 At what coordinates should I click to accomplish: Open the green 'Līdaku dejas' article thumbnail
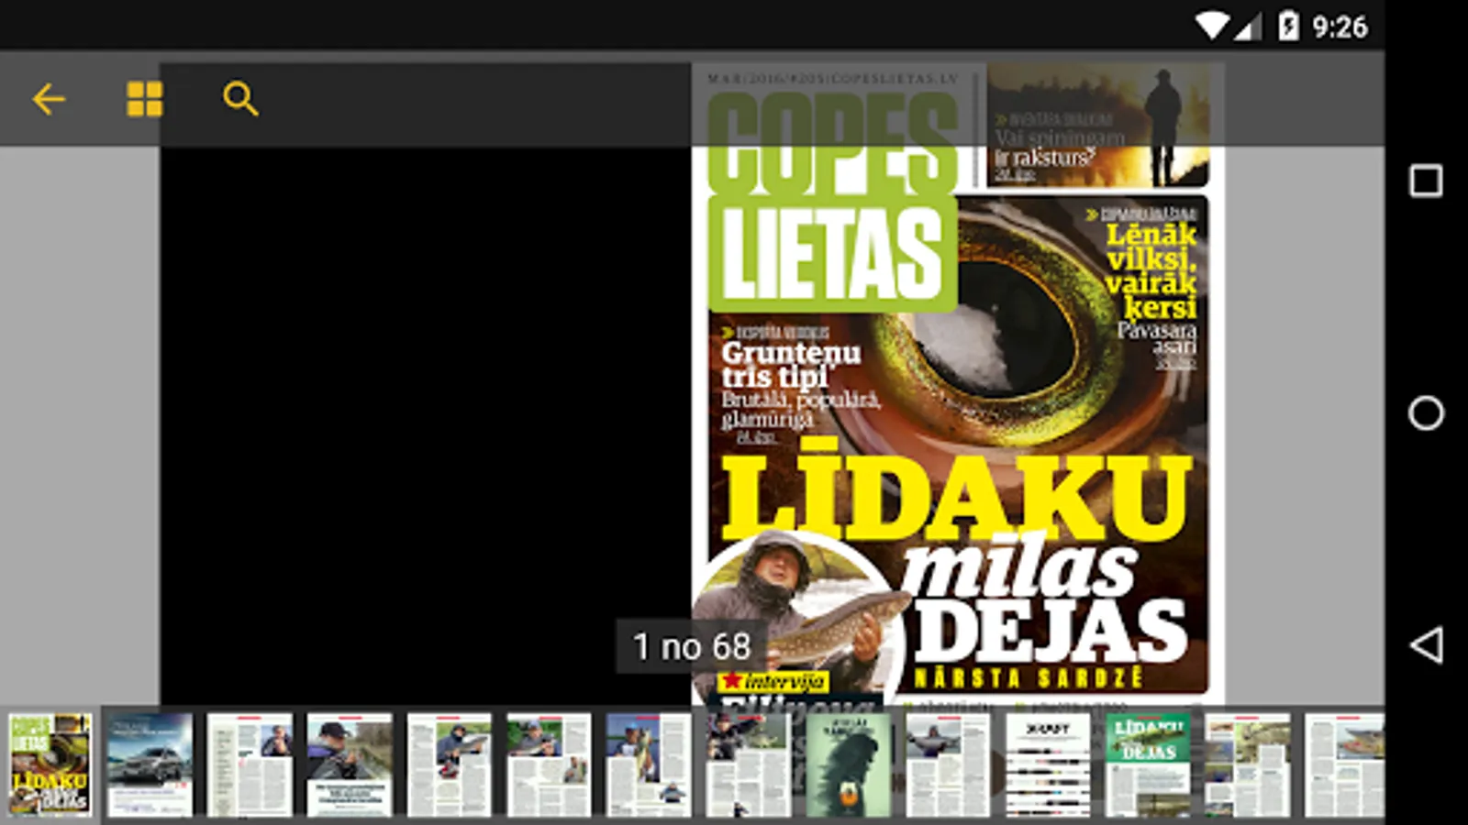[x=1148, y=765]
